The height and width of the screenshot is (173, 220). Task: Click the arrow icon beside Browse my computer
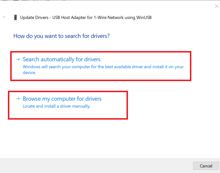[x=18, y=99]
